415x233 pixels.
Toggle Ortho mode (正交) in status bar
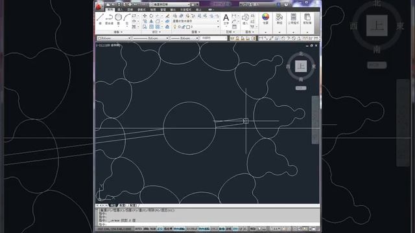point(160,228)
